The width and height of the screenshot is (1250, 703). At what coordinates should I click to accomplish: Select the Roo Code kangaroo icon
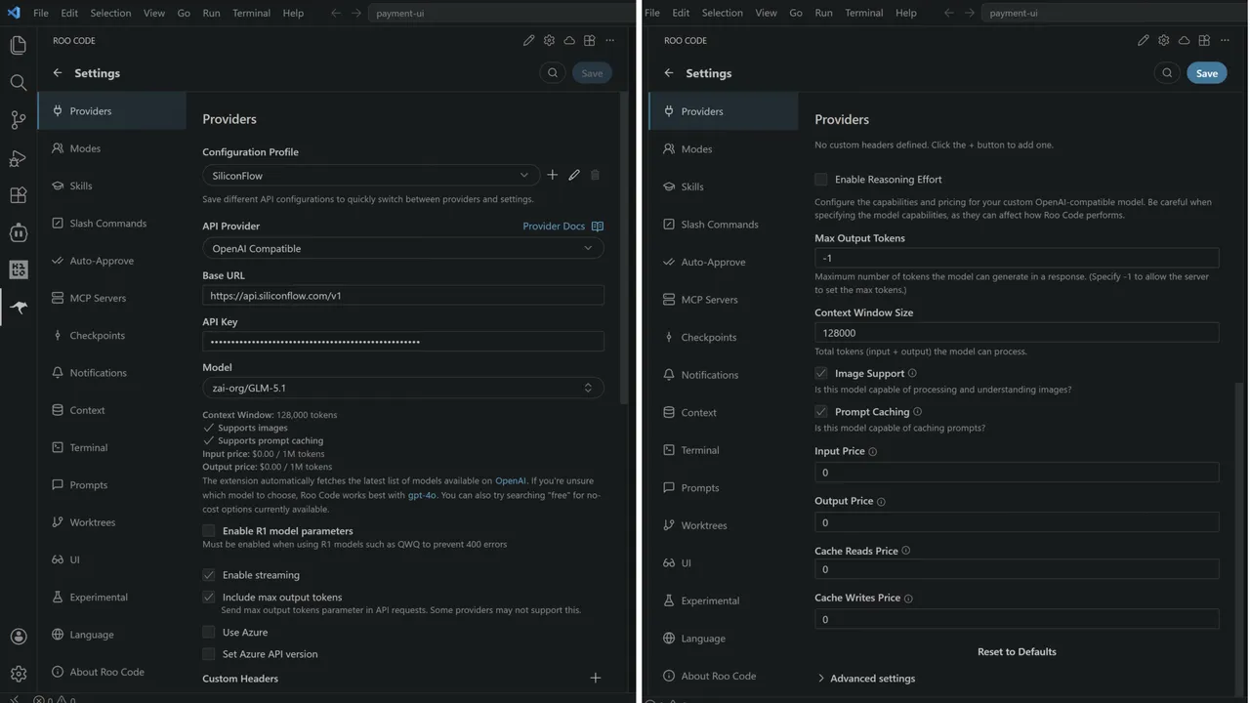(x=18, y=308)
